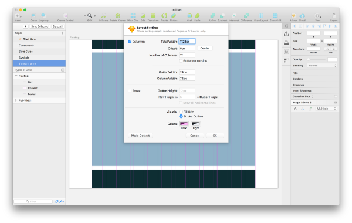Zoom in with the plus button
Image resolution: width=352 pixels, height=223 pixels.
point(94,16)
